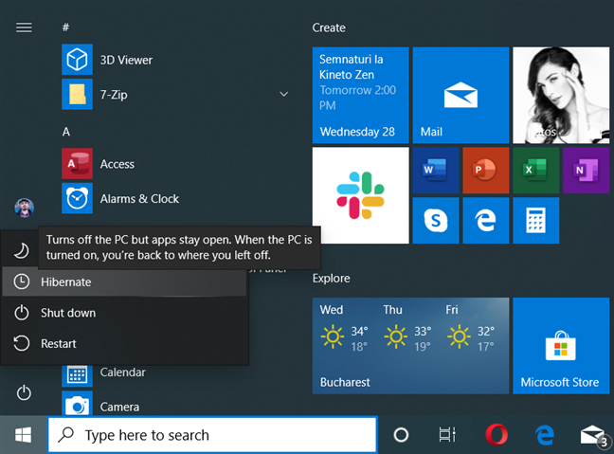Select the Sleep moon icon

[21, 251]
